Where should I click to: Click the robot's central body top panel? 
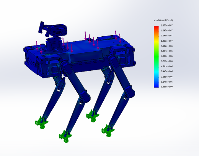(84, 47)
